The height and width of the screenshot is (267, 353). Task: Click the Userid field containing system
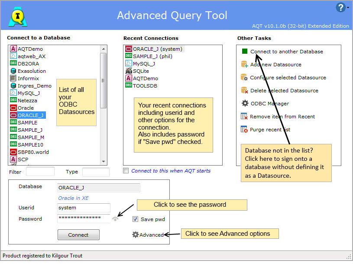84,208
